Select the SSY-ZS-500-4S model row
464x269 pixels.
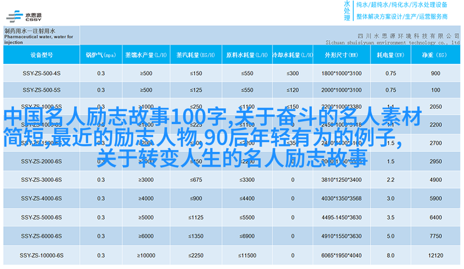(x=41, y=73)
